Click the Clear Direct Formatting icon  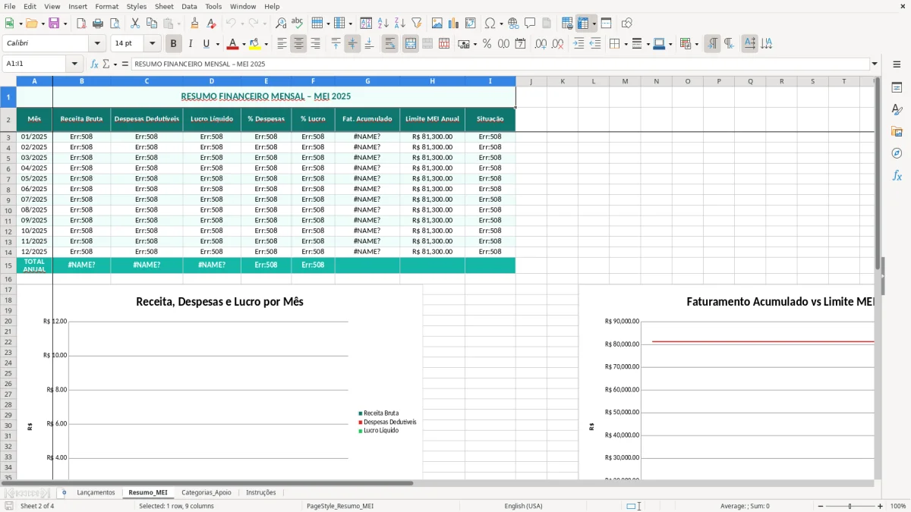211,24
